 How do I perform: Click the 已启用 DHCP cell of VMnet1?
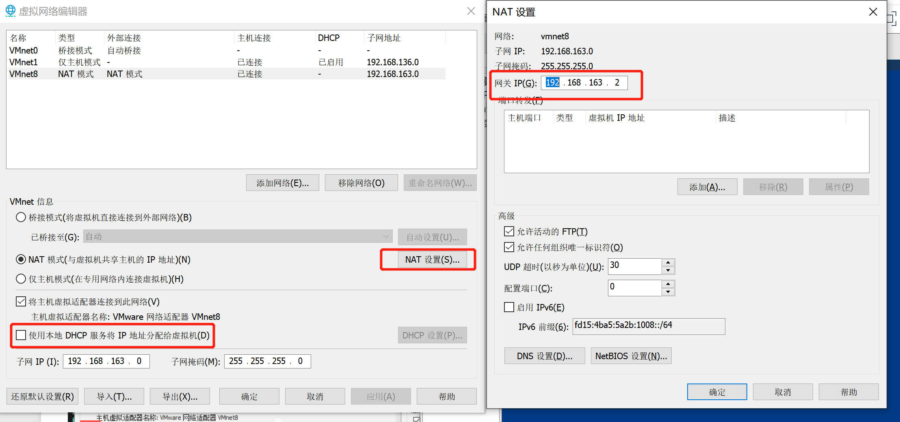[331, 62]
